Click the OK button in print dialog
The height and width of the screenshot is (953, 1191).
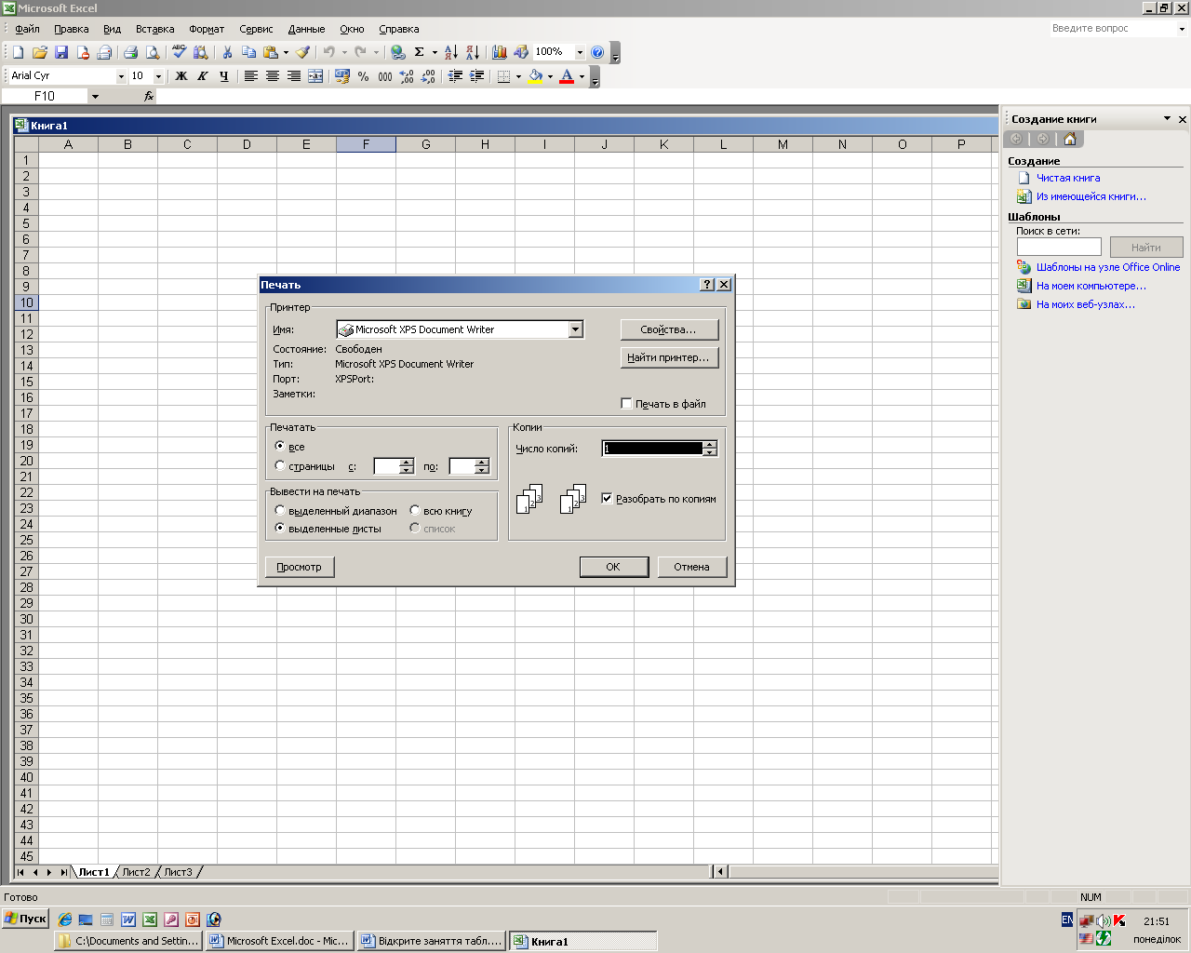(x=613, y=567)
